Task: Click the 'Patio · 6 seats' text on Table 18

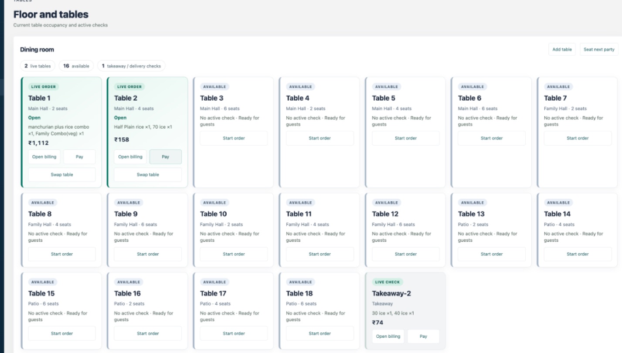Action: [x=301, y=304]
